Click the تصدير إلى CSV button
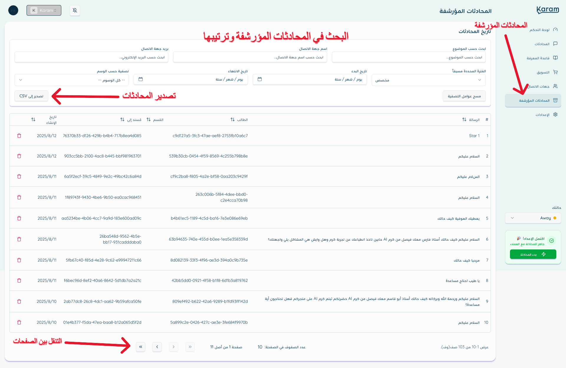This screenshot has height=368, width=566. [31, 96]
